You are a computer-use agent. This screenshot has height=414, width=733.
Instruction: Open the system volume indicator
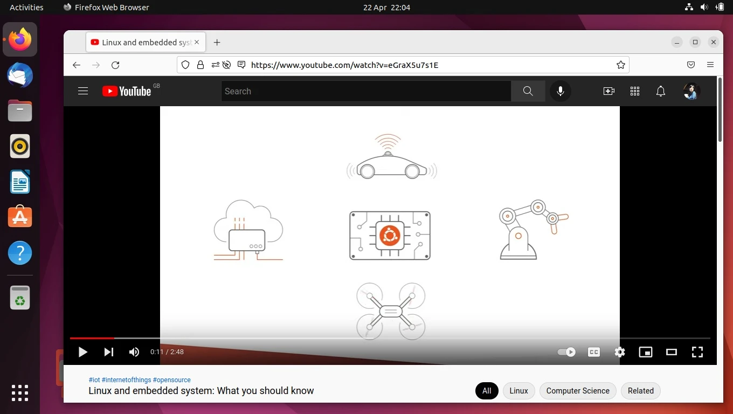(704, 7)
